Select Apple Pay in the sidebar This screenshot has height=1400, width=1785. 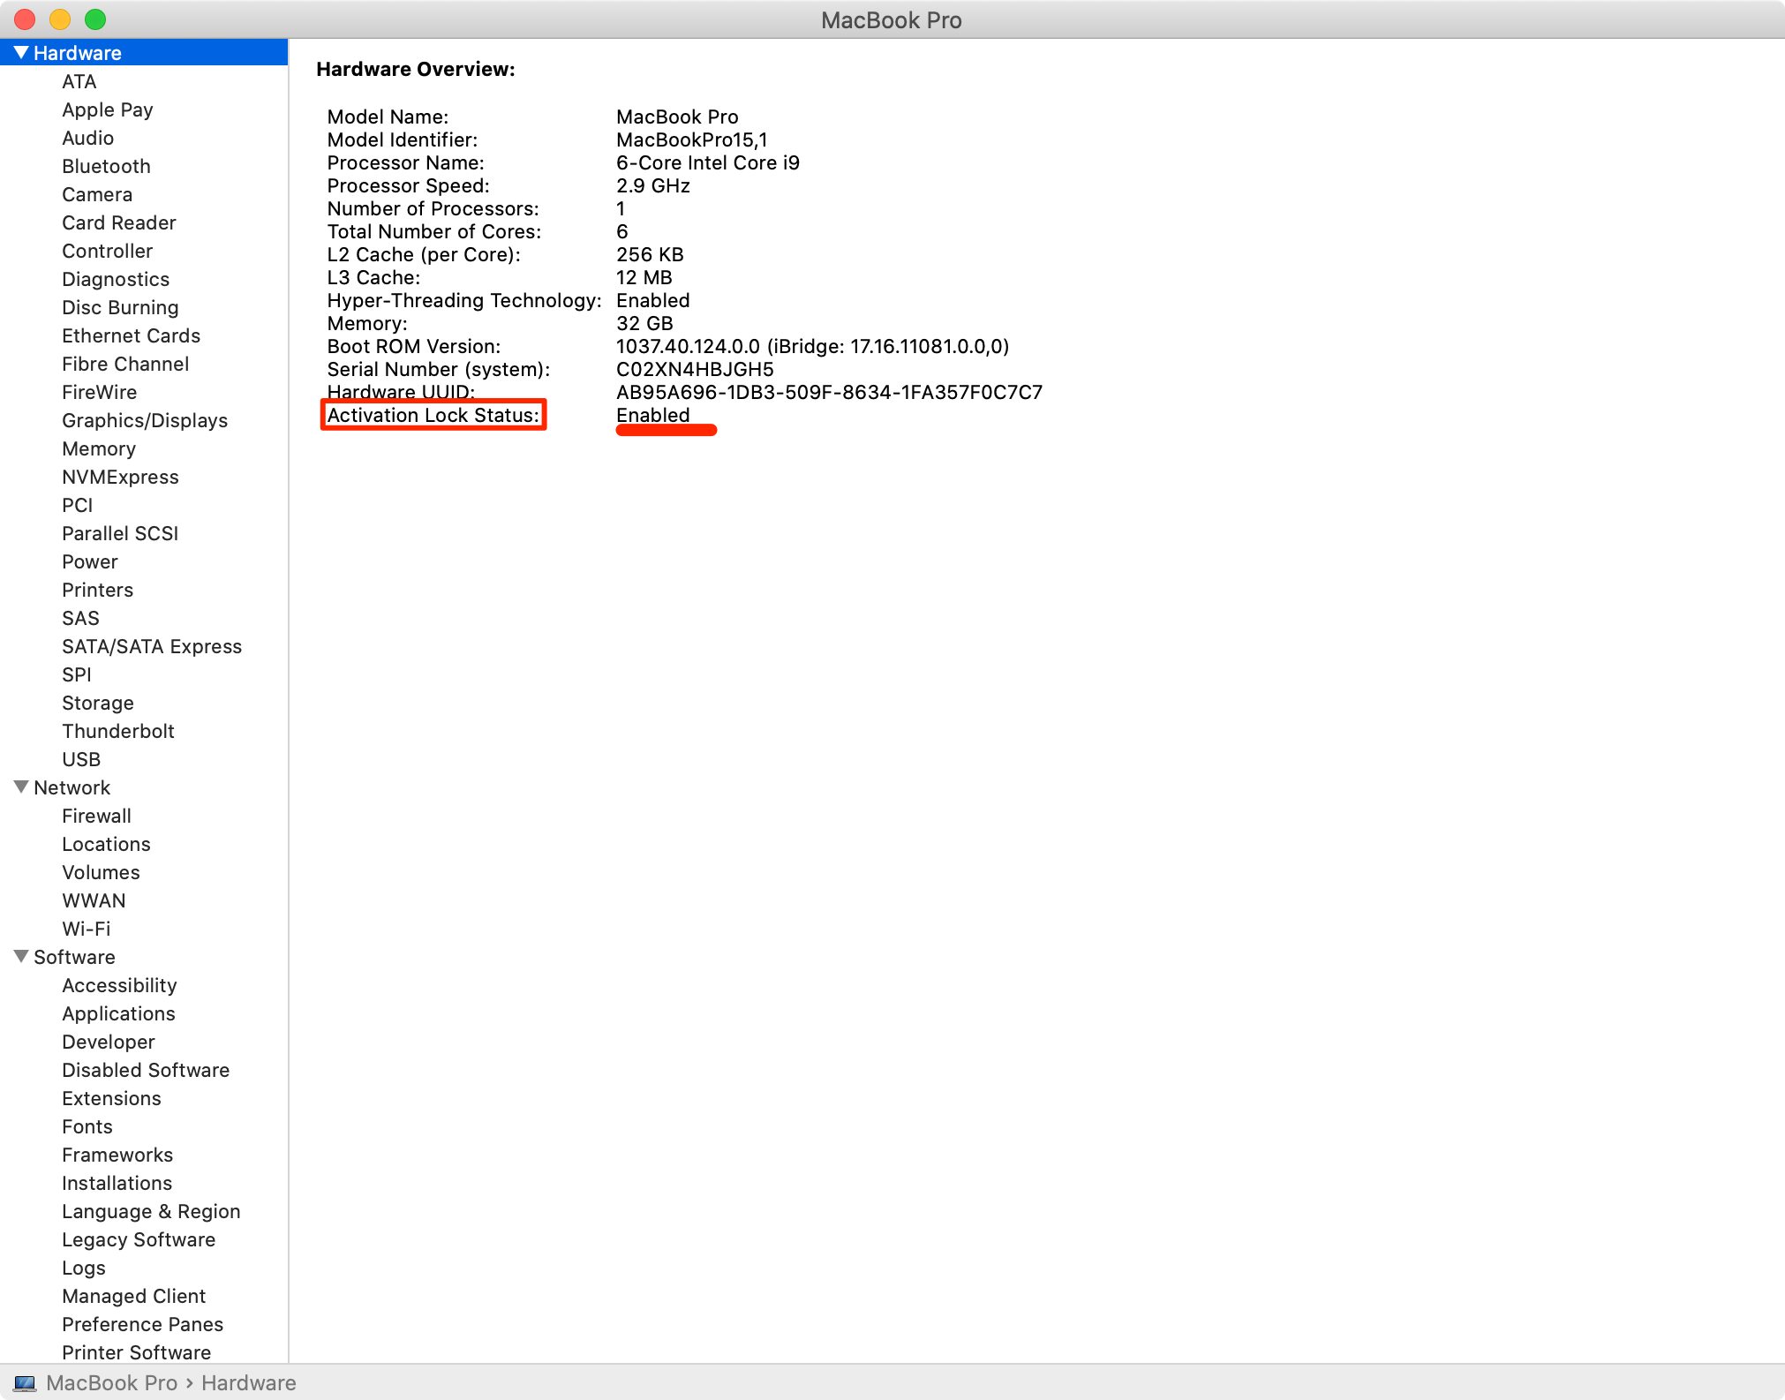pos(108,109)
